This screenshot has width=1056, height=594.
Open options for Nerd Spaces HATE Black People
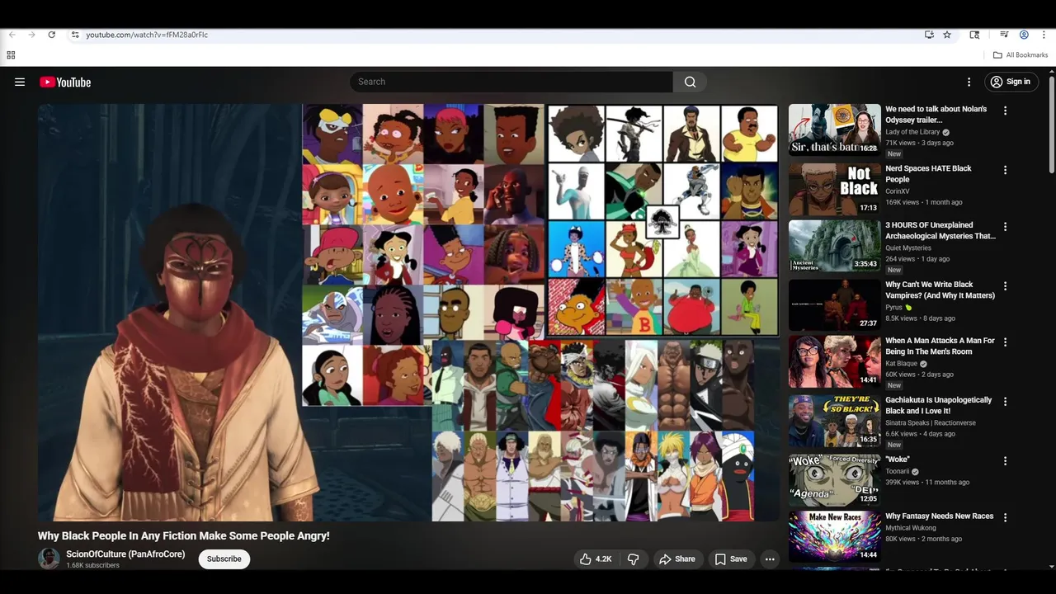(1005, 170)
